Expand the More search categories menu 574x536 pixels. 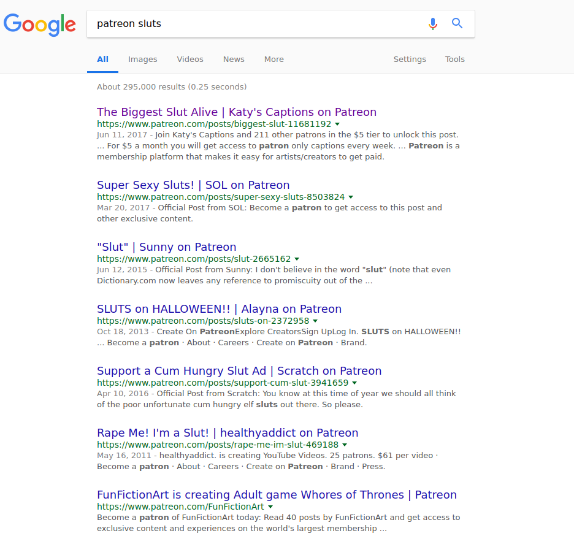tap(274, 59)
